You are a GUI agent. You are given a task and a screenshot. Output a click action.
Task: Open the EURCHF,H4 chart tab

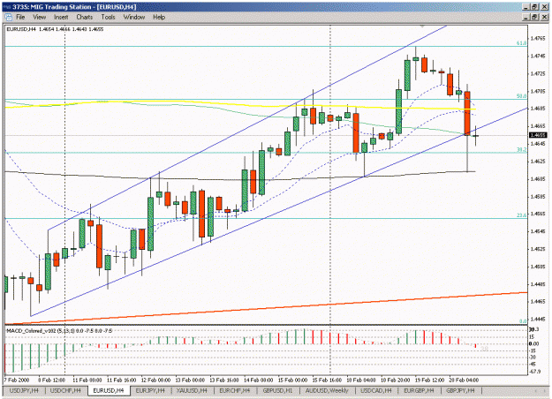point(234,390)
